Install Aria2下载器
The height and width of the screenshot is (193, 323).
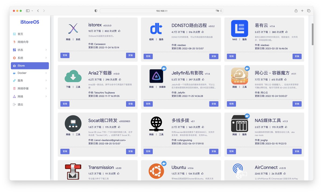[x=131, y=104]
